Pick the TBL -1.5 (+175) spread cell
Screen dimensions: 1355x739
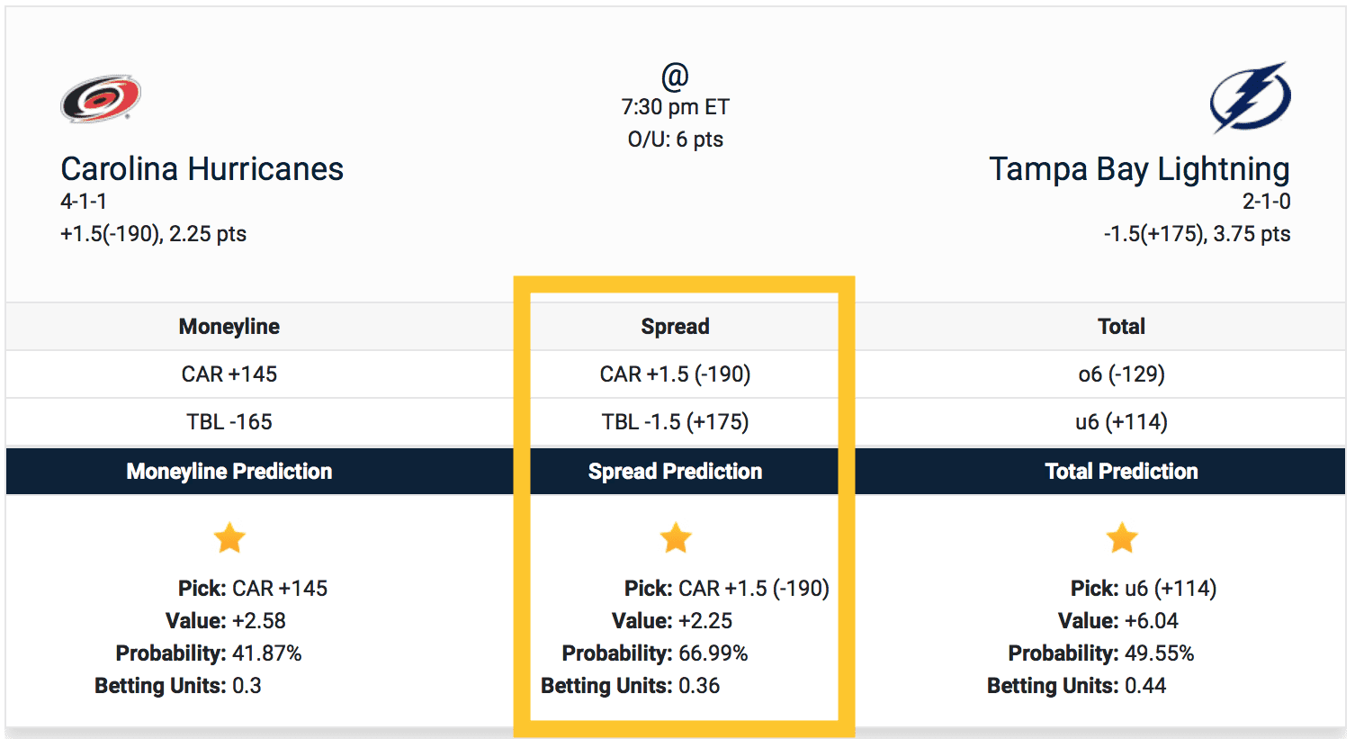point(676,422)
